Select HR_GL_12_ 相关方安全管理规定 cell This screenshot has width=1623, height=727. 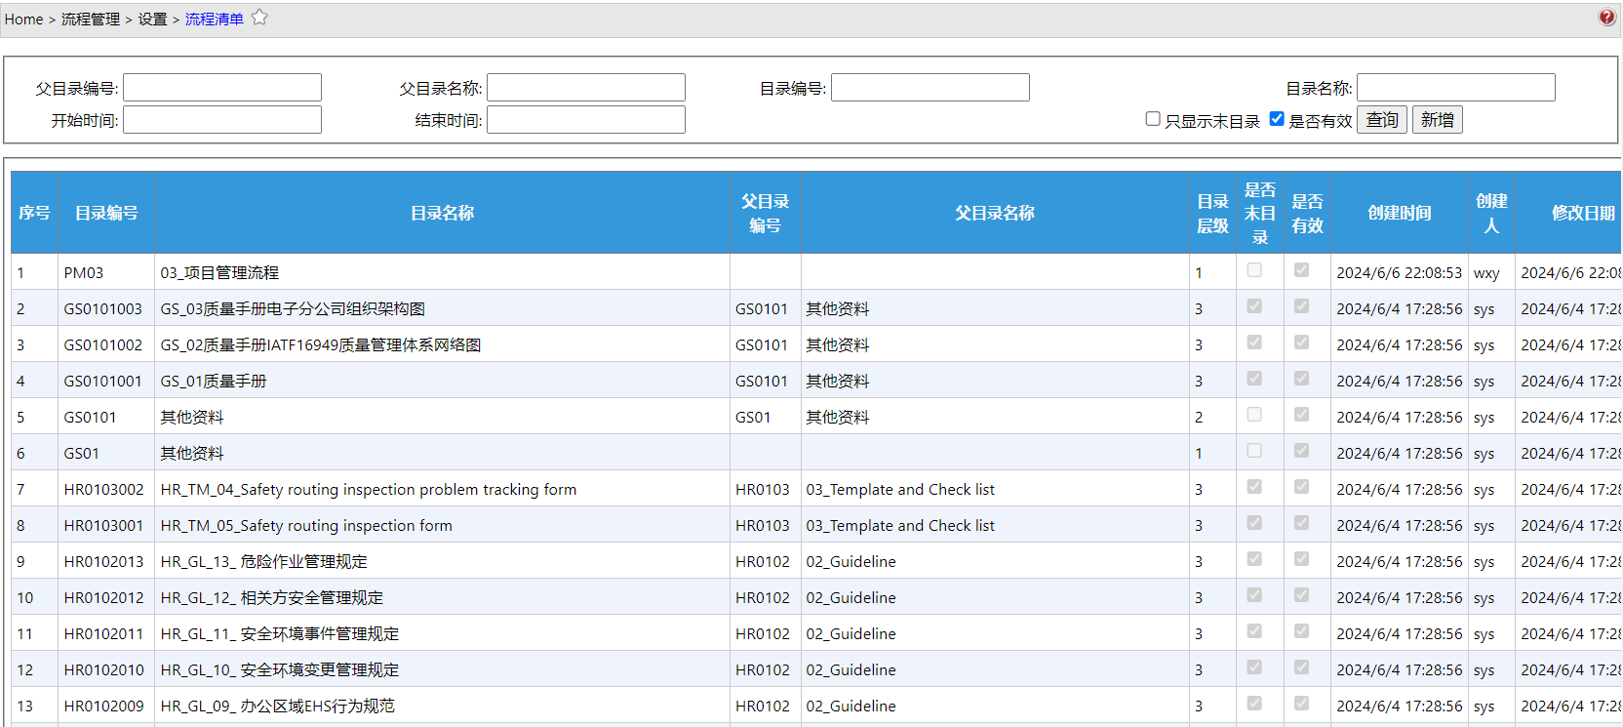click(442, 597)
